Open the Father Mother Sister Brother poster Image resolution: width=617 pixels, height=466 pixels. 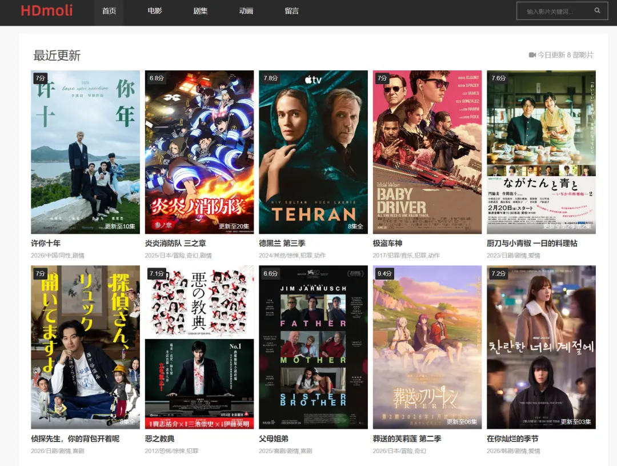click(313, 347)
